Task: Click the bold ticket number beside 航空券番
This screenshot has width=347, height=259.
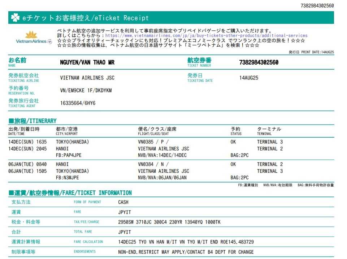Action: click(x=259, y=62)
